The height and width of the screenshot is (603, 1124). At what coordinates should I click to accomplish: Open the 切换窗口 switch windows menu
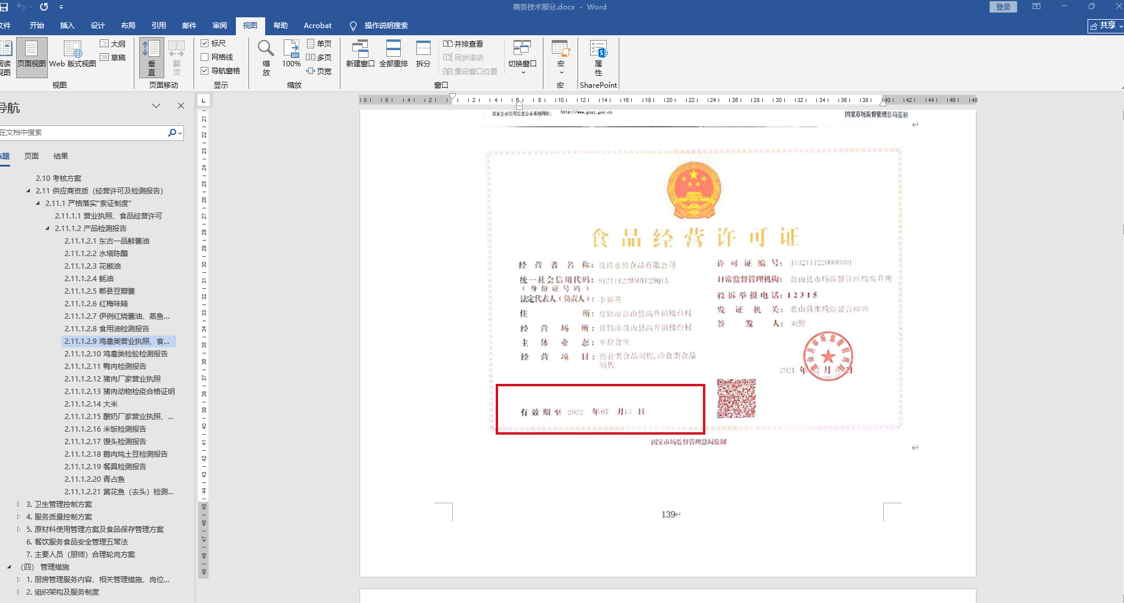click(x=523, y=57)
